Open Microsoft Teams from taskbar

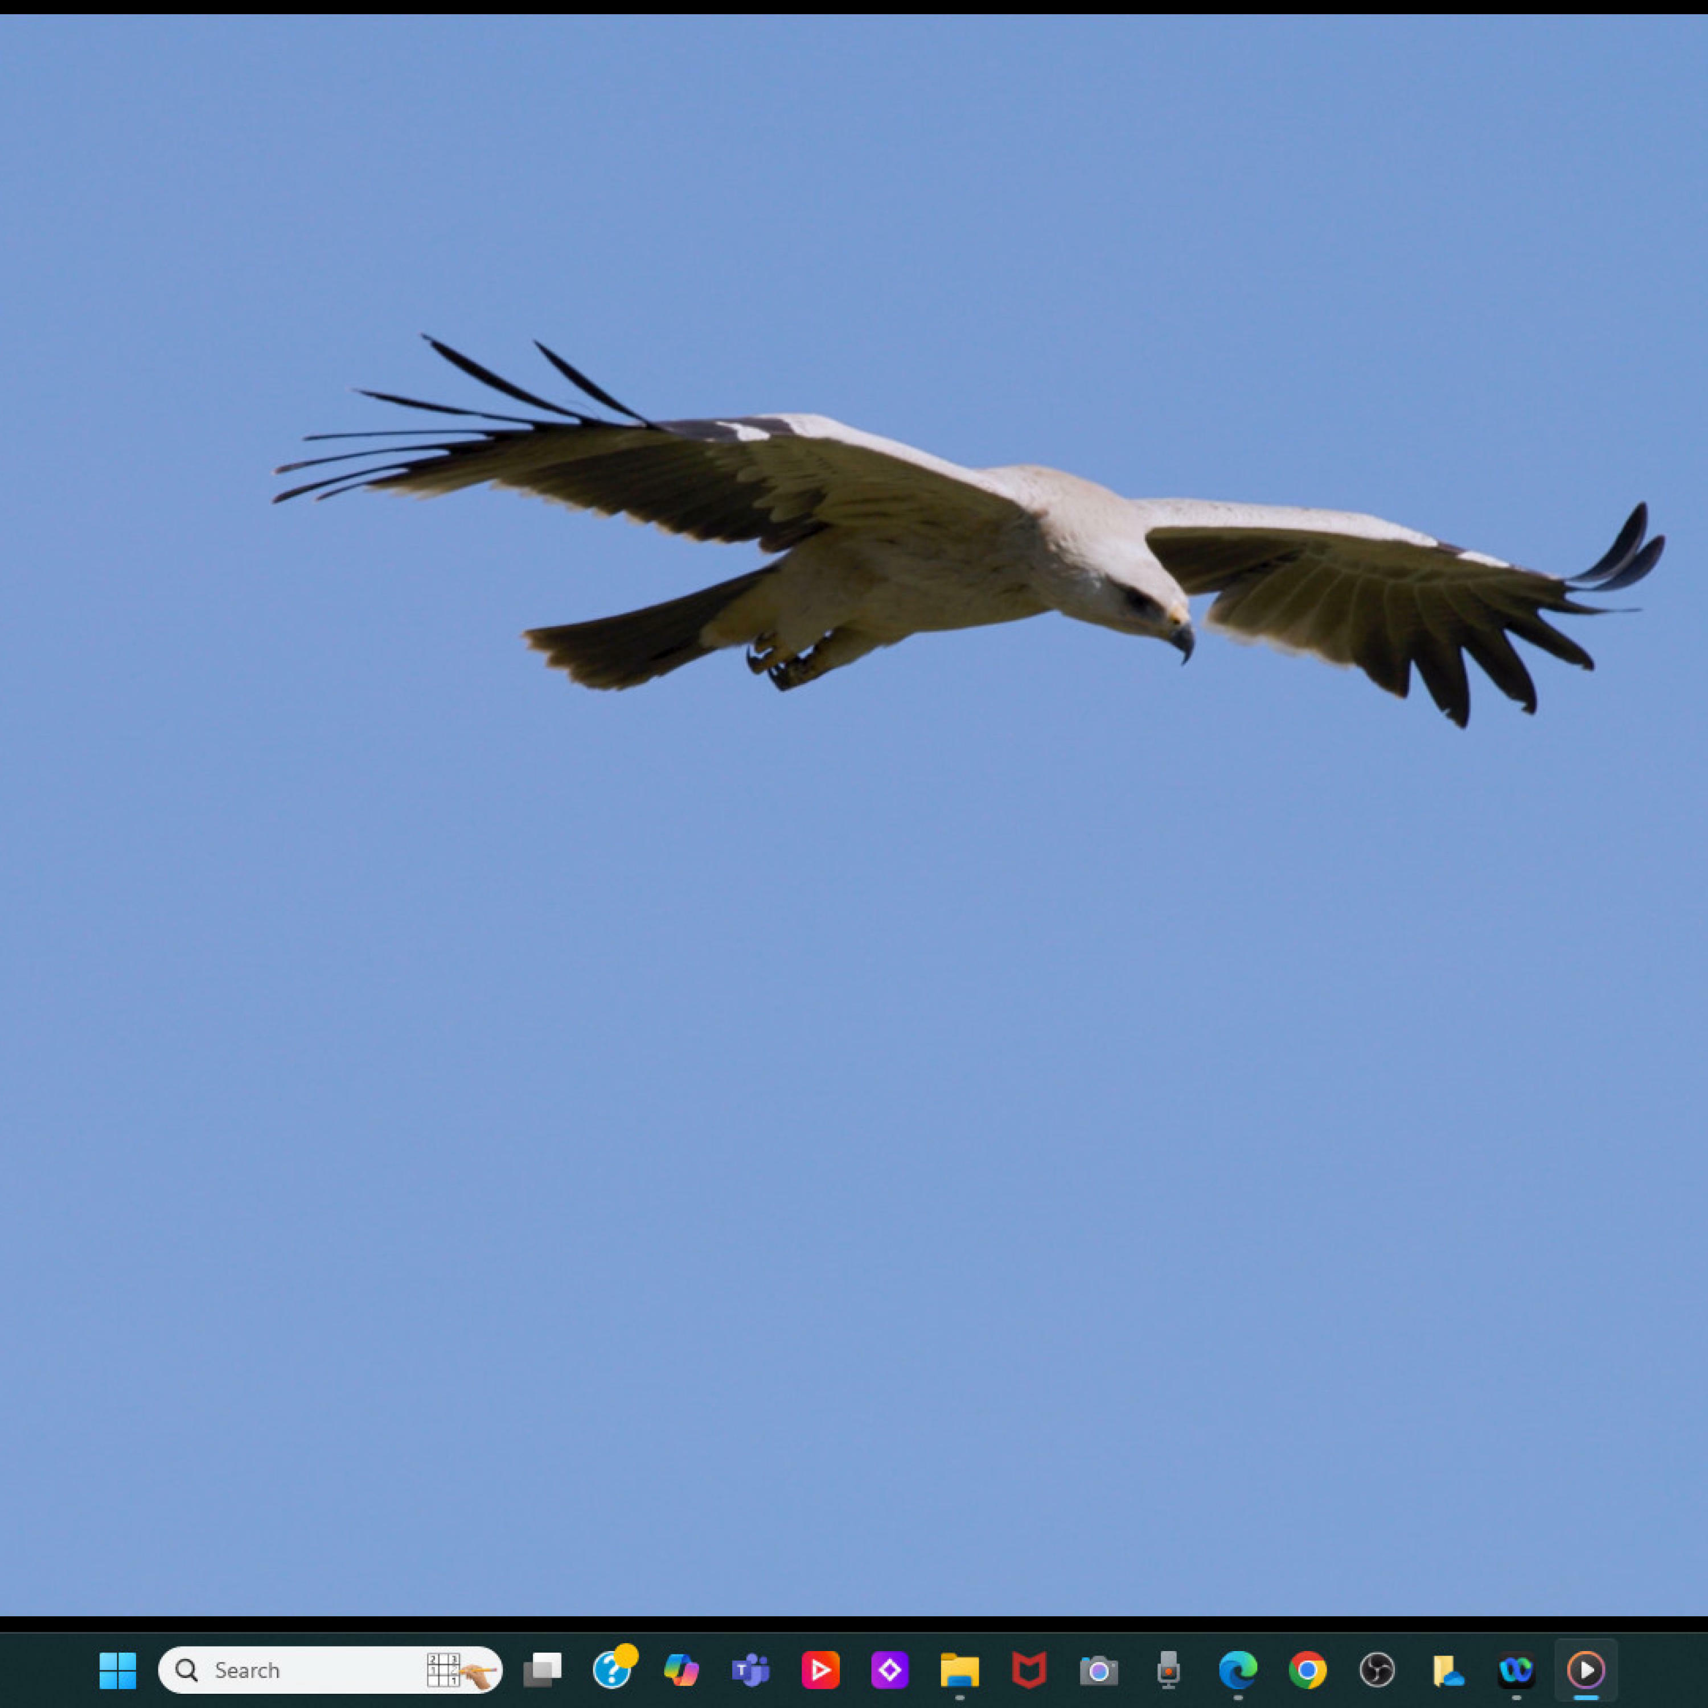(x=750, y=1670)
